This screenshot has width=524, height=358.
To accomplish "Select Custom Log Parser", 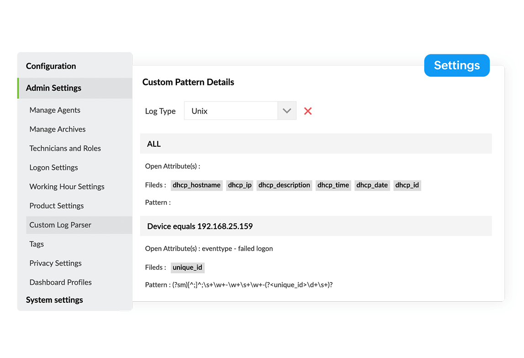I will [79, 225].
